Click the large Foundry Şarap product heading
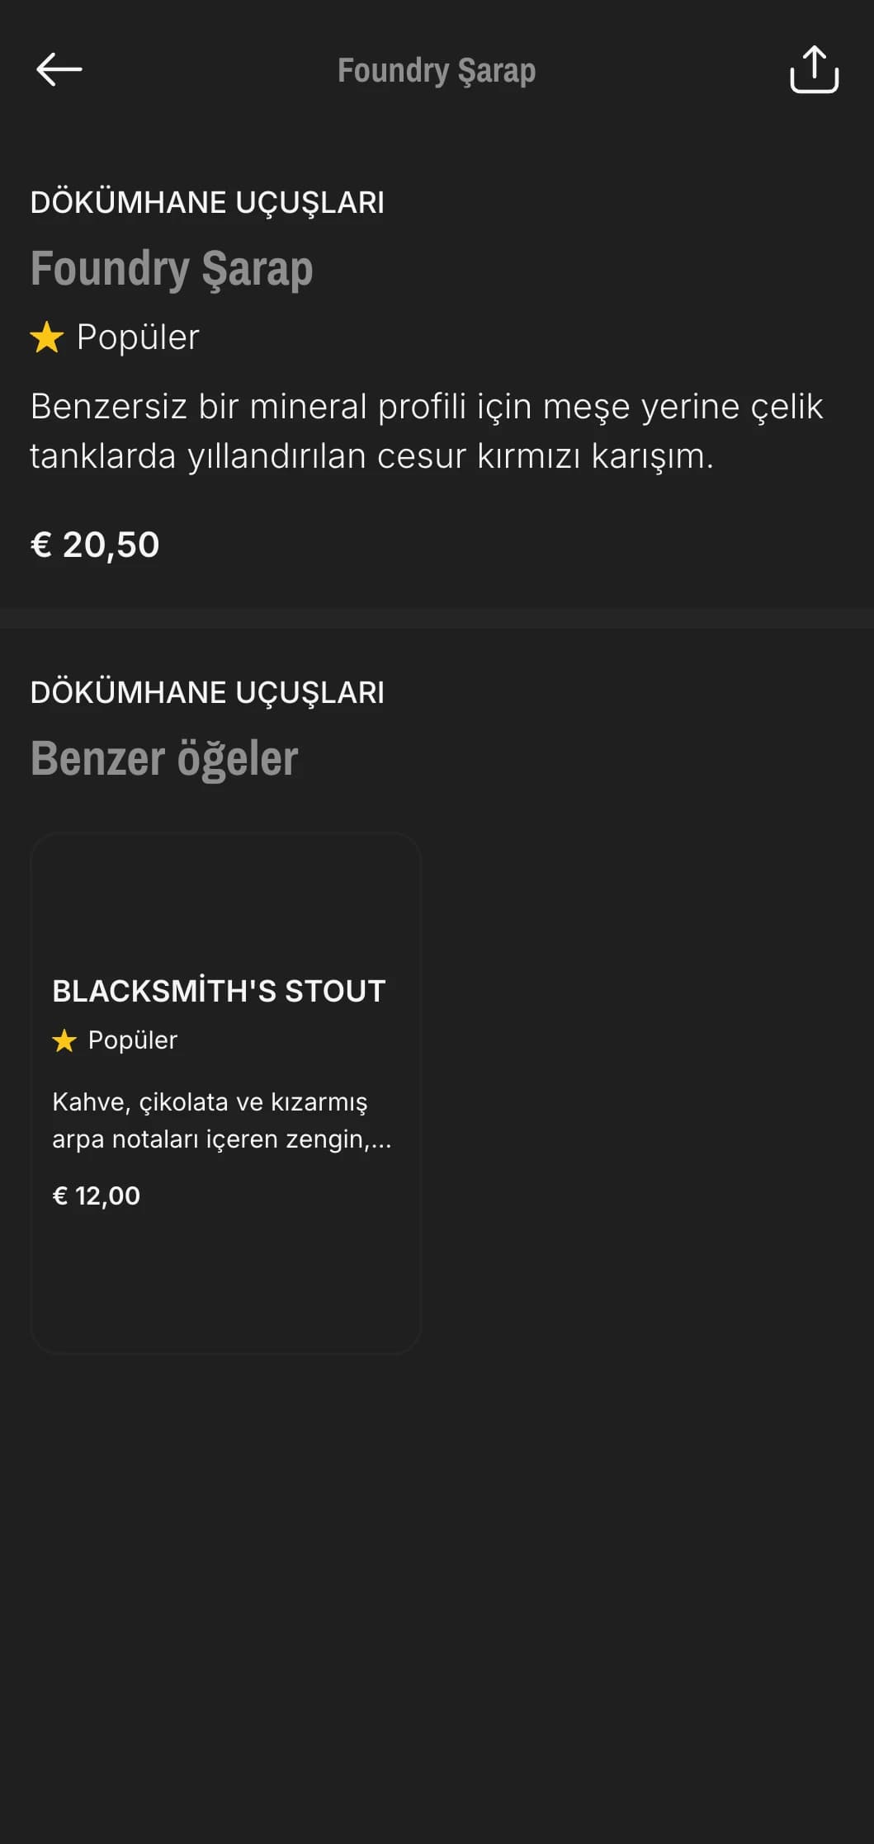 pos(172,269)
